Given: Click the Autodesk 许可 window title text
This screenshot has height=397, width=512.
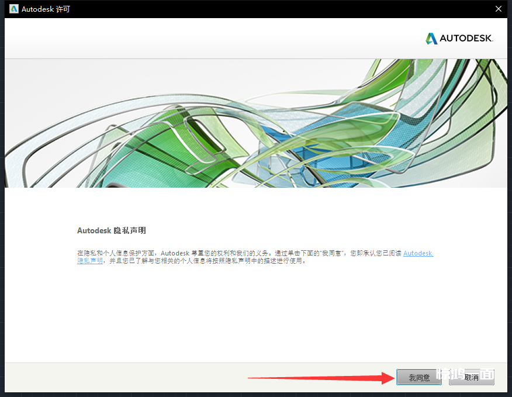Looking at the screenshot, I should point(46,9).
